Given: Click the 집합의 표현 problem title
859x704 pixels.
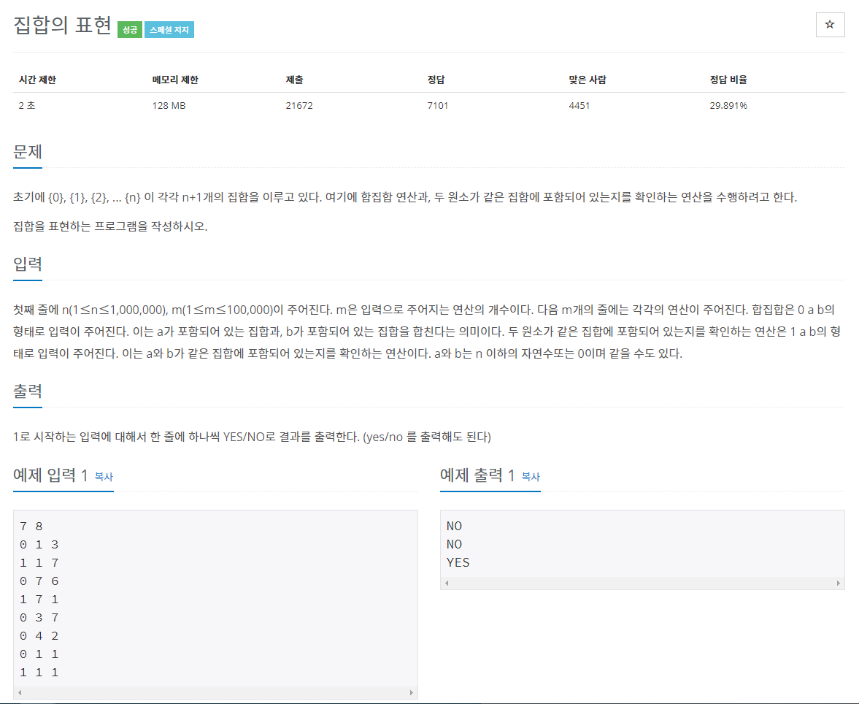Looking at the screenshot, I should (x=63, y=26).
